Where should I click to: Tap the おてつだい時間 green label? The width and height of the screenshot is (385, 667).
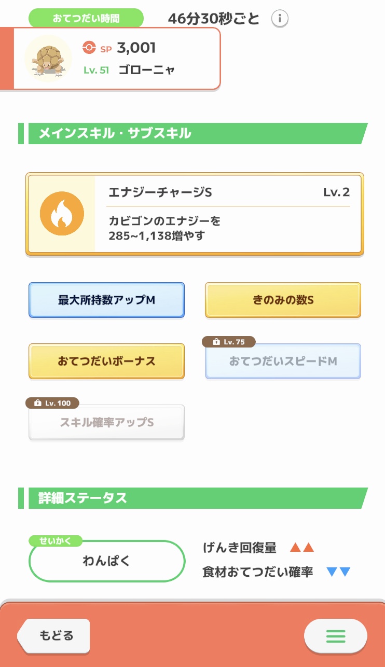(86, 19)
